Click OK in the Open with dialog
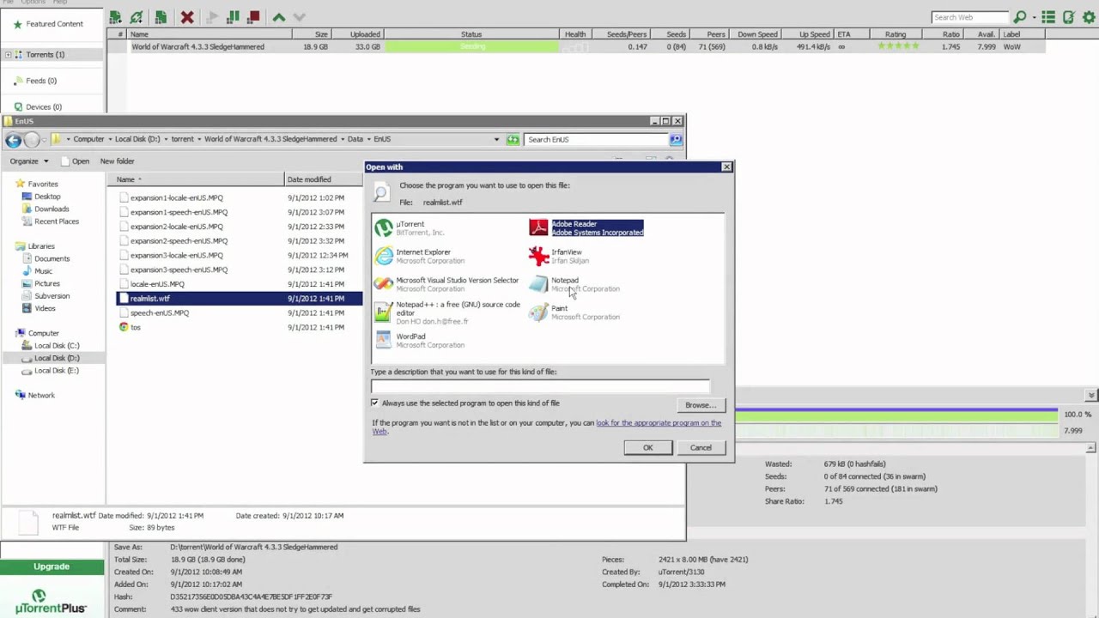Image resolution: width=1099 pixels, height=618 pixels. click(x=648, y=448)
